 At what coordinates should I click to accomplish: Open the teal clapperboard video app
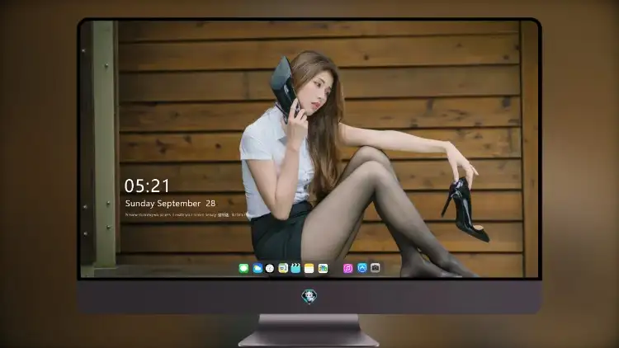295,268
